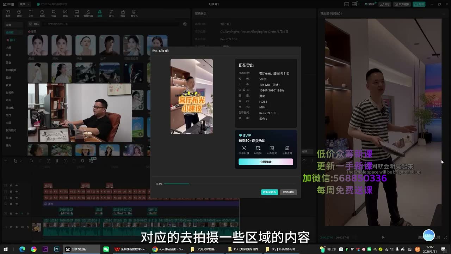Click the redo arrow in timeline toolbar
Viewport: 451px width, 254px height.
click(40, 161)
